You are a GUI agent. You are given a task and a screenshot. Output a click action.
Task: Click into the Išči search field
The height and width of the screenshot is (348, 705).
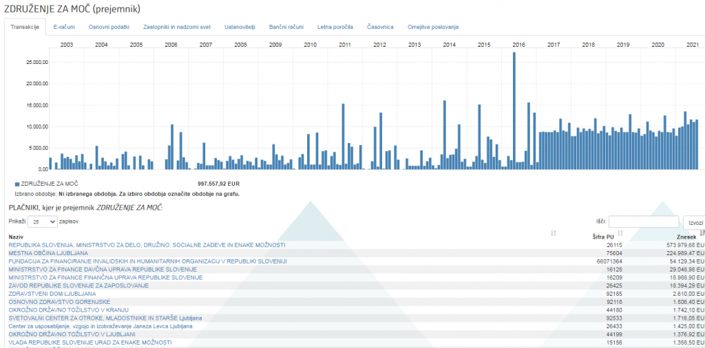coord(643,222)
